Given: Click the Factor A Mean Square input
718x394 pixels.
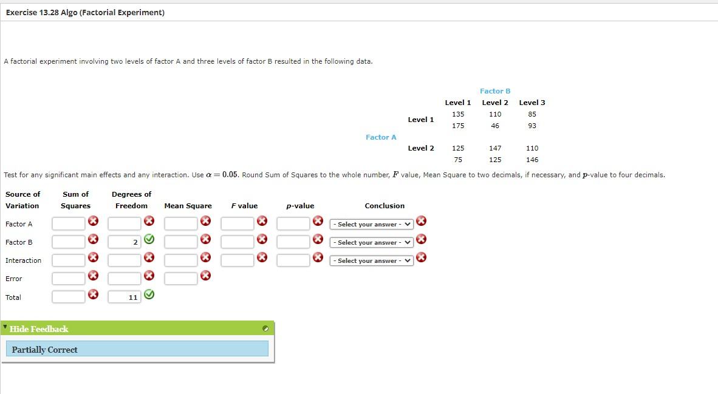Looking at the screenshot, I should tap(181, 224).
